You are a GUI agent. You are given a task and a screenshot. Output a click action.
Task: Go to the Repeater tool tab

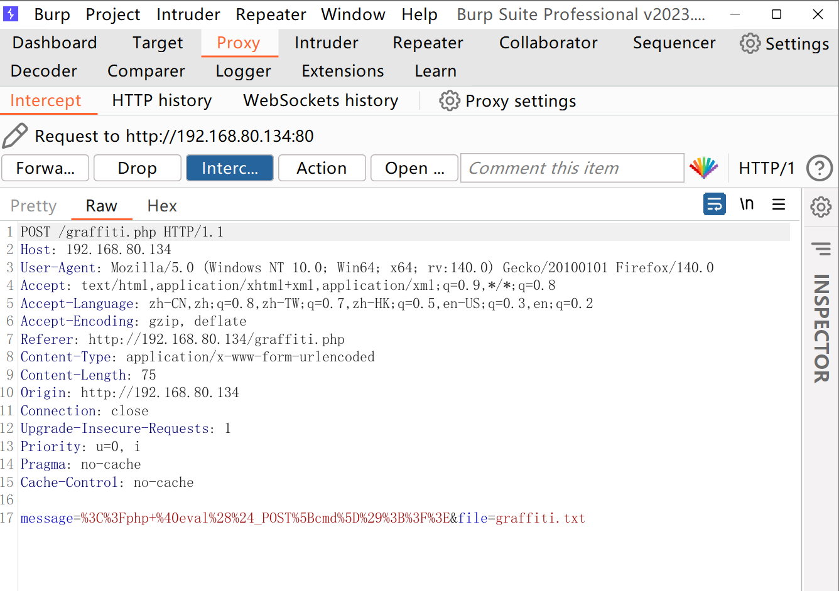(x=428, y=43)
